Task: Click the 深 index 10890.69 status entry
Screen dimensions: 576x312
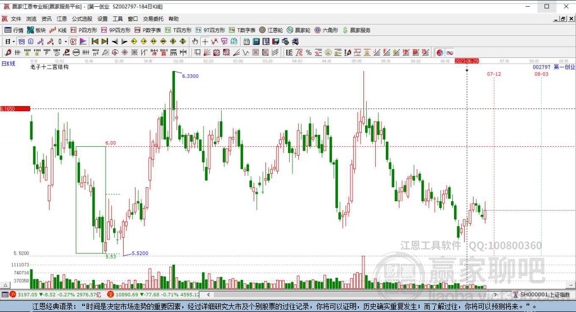Action: 153,295
